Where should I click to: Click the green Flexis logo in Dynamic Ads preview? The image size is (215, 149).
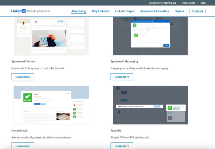27,98
